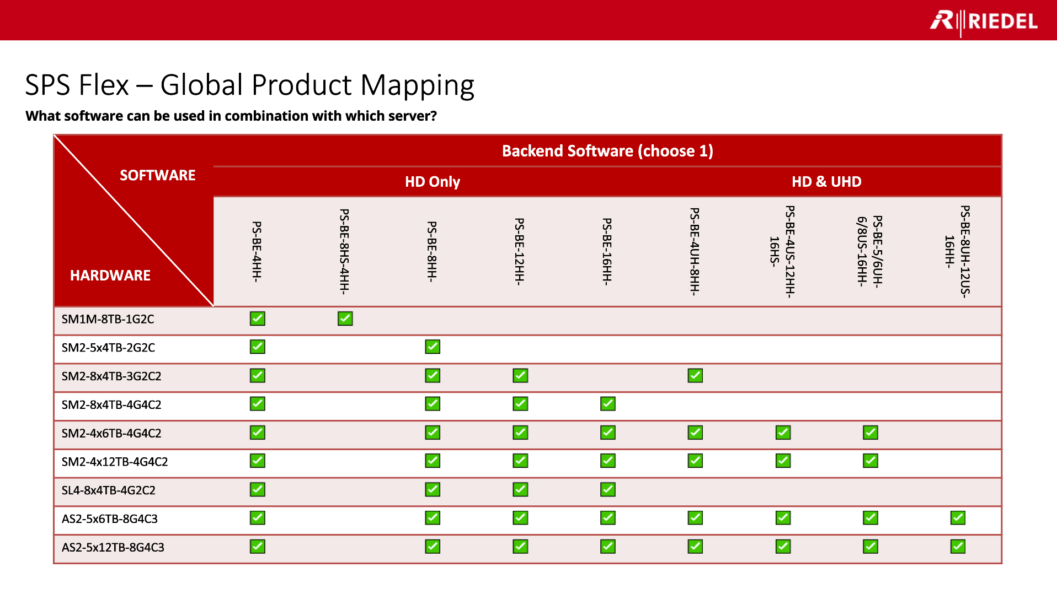Select the PS-BE-16HH column header
The image size is (1057, 594).
(607, 252)
